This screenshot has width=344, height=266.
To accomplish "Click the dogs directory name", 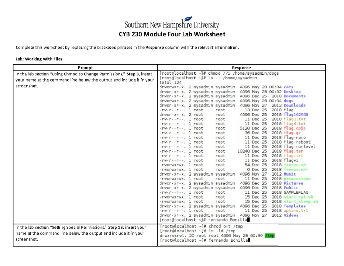I will (x=288, y=101).
